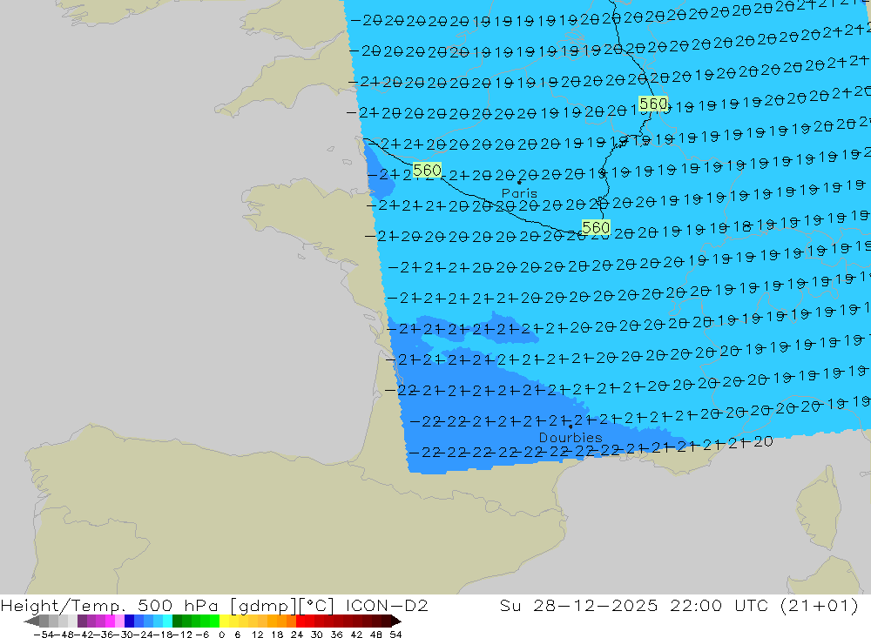The image size is (871, 638).
Task: Click the Dourbies location dot marker
Action: pos(571,426)
